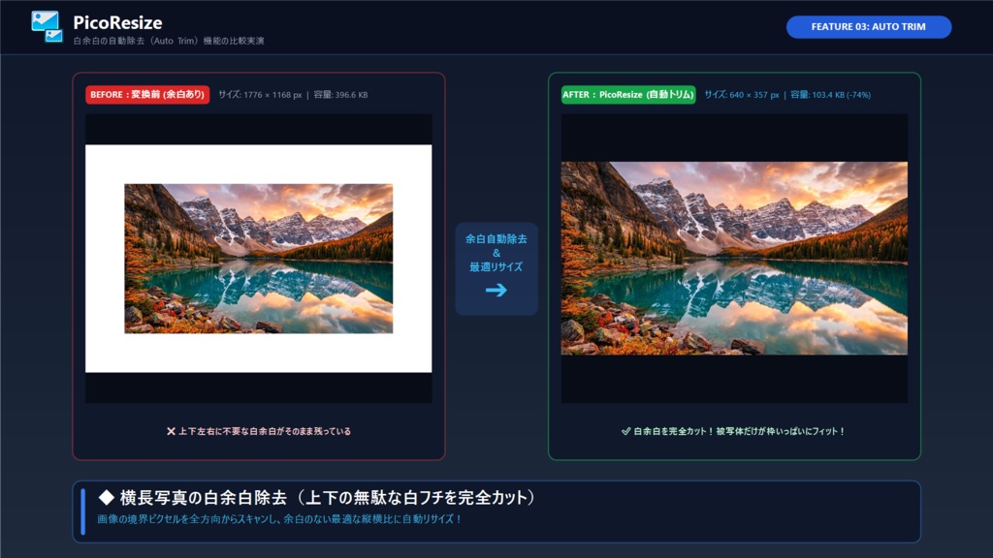993x558 pixels.
Task: Click the before image with white margins
Action: (258, 258)
